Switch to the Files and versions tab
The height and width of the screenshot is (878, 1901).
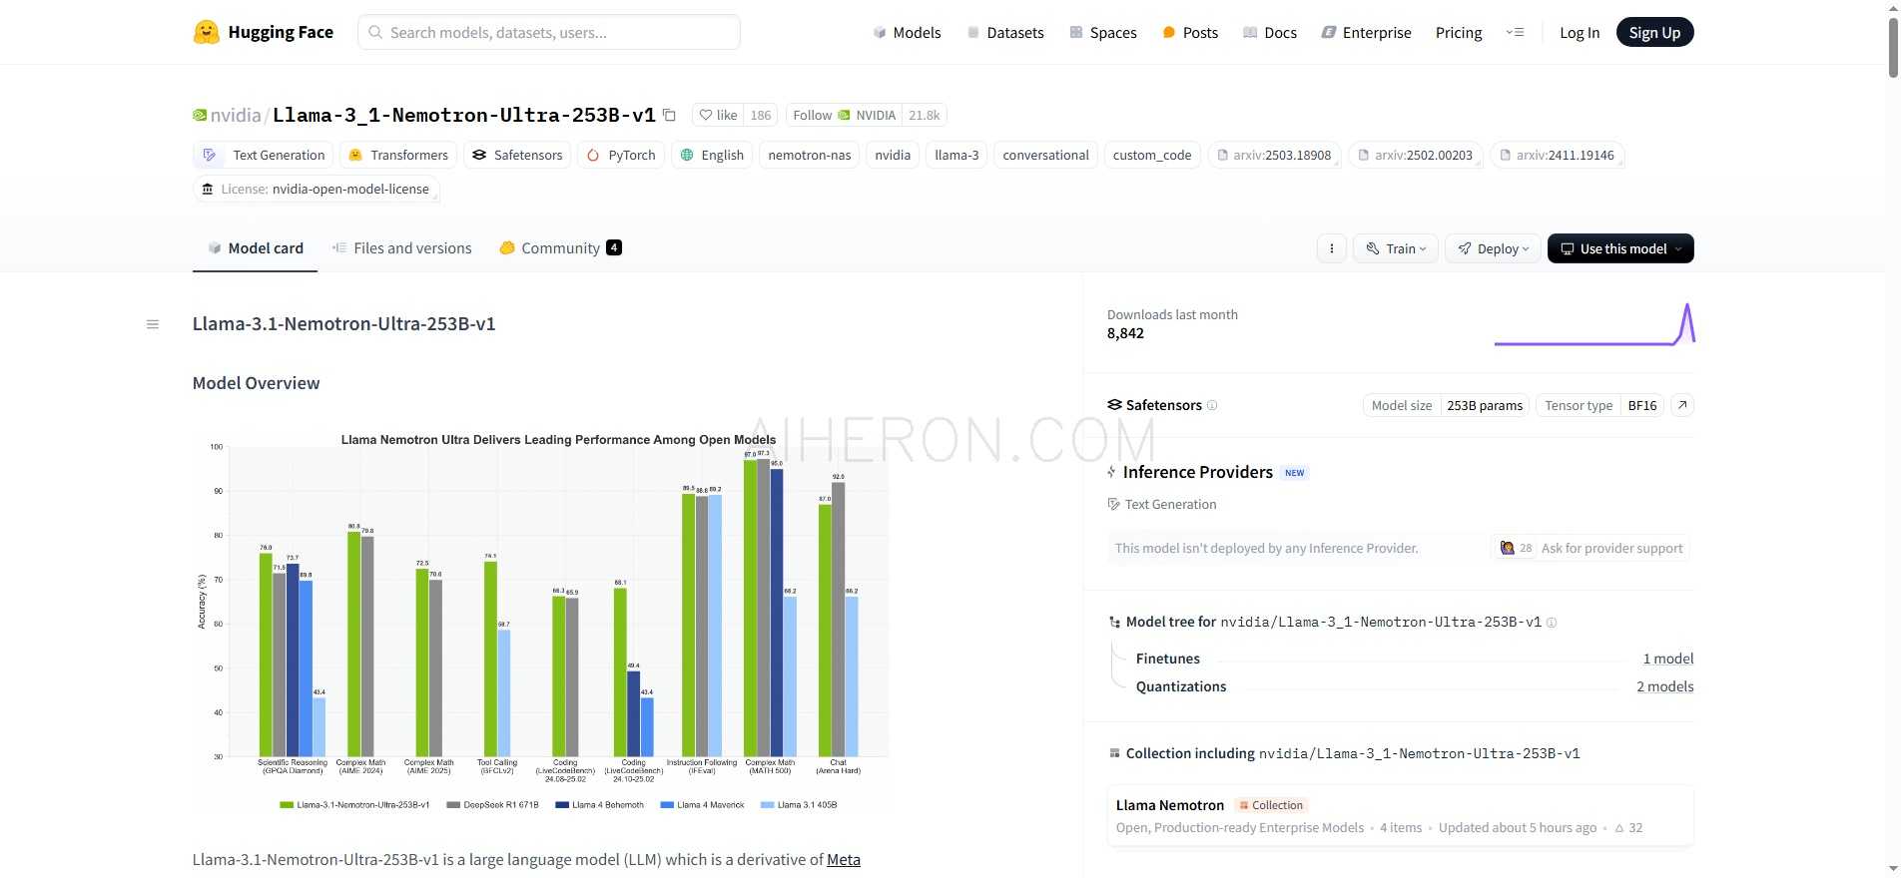(401, 248)
